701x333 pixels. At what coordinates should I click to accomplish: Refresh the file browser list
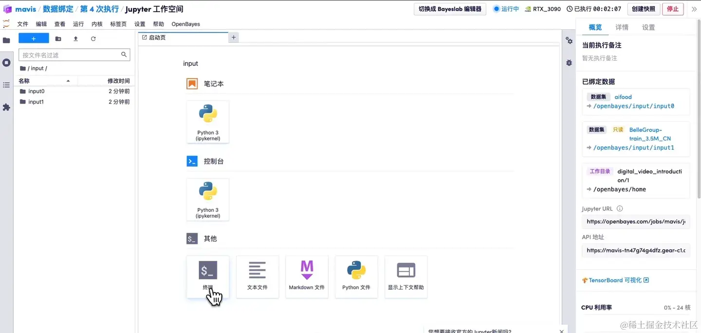coord(93,39)
